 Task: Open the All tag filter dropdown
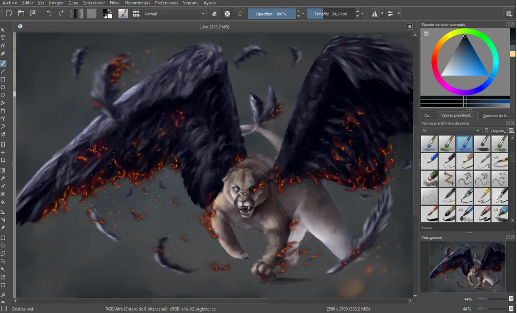[x=451, y=131]
